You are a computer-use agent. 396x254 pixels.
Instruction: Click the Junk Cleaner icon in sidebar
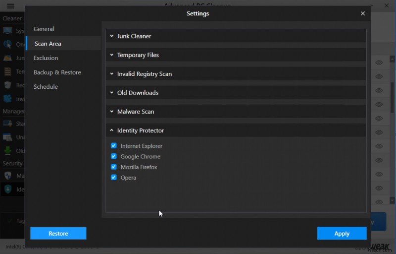(x=7, y=58)
